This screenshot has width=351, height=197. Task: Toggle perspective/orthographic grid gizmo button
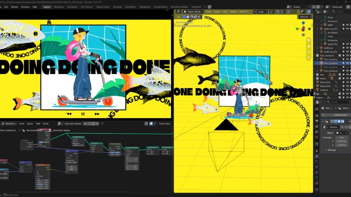(x=309, y=57)
